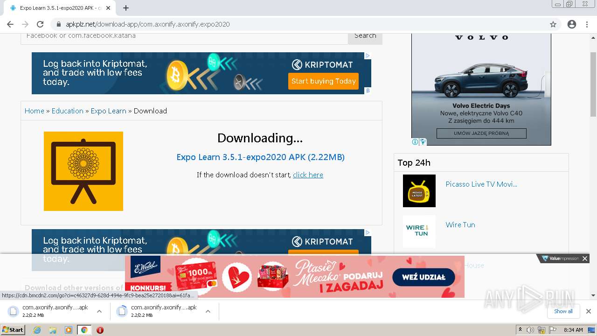Viewport: 597px width, 336px height.
Task: View site info via the lock icon
Action: click(59, 24)
